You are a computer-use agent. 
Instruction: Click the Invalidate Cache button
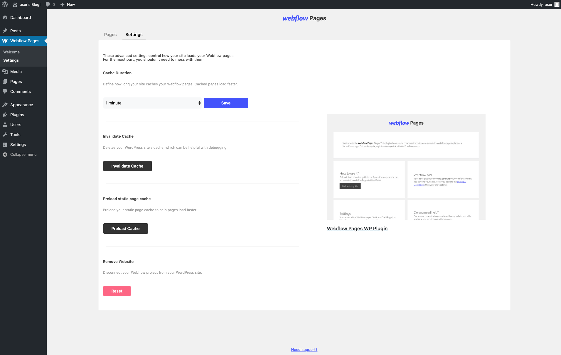tap(127, 166)
